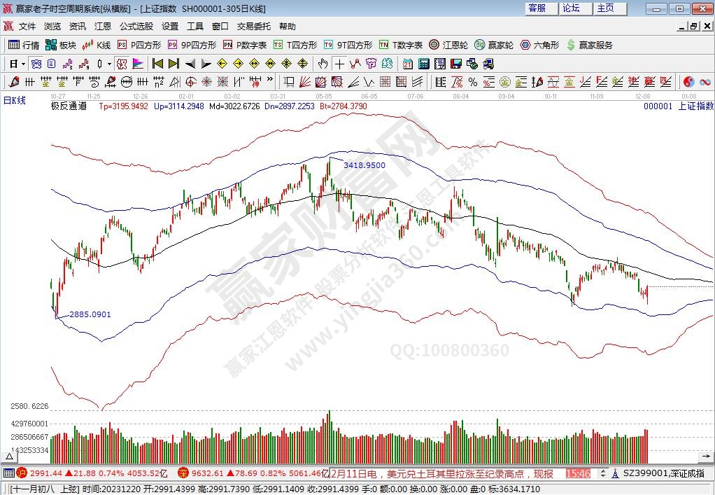The image size is (715, 495).
Task: Click the 论坛 forum button
Action: [x=572, y=8]
